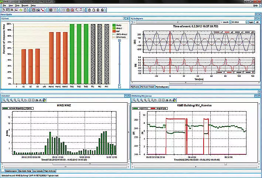Click first magnifier icon in KMB Building toolbar
The image size is (262, 178).
tap(133, 100)
